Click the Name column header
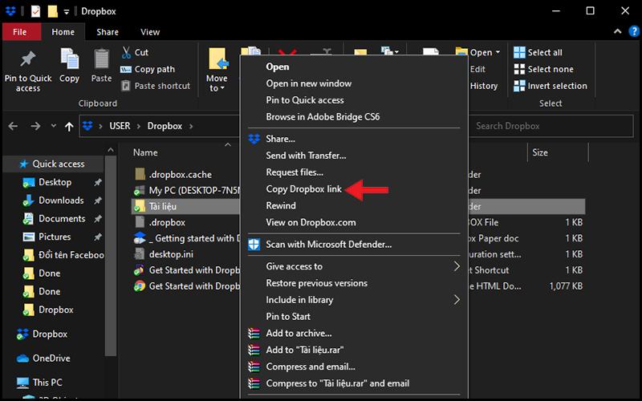Viewport: 642px width, 401px height. 145,152
